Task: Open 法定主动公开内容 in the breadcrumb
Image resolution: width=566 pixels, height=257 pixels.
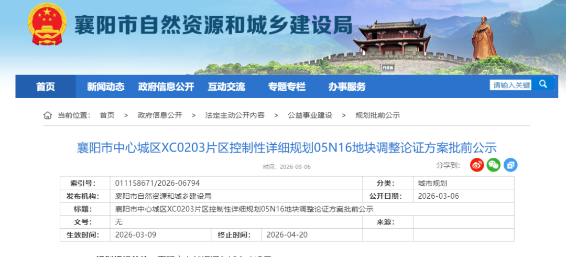Action: click(235, 115)
